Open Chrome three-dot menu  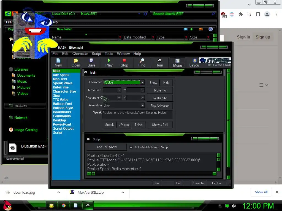pos(276,14)
